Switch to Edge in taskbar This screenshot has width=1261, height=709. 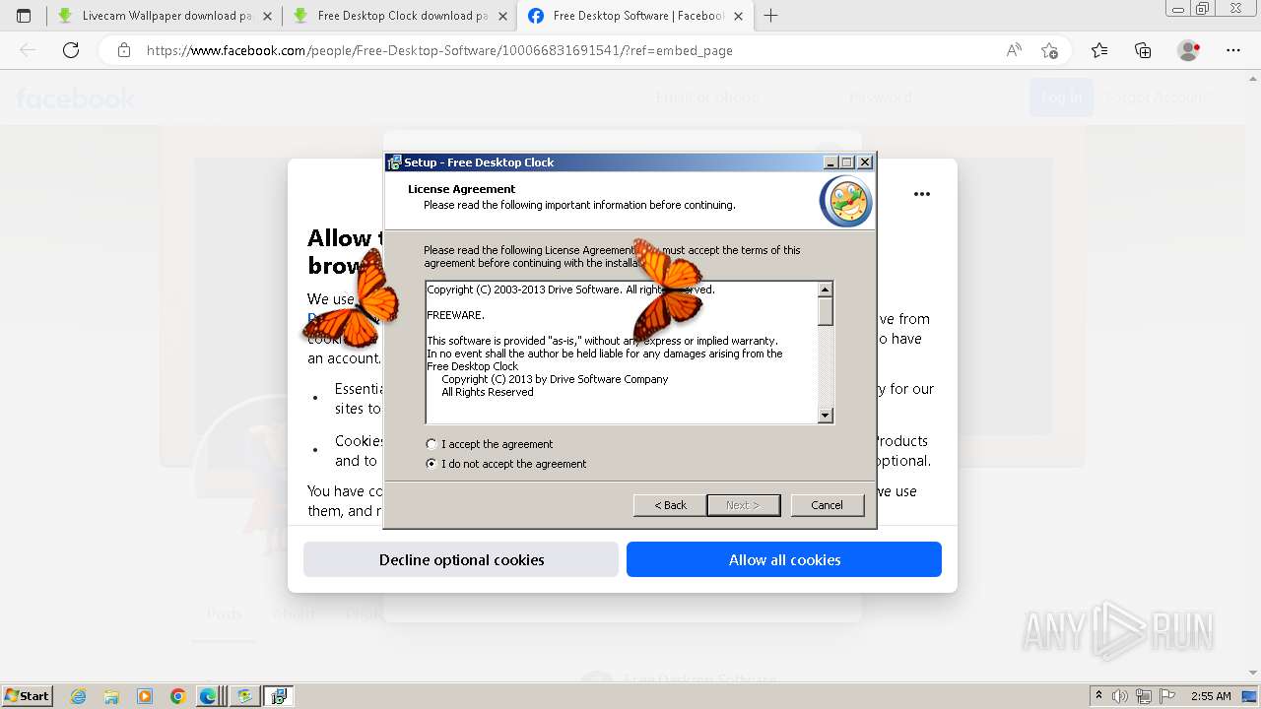209,696
